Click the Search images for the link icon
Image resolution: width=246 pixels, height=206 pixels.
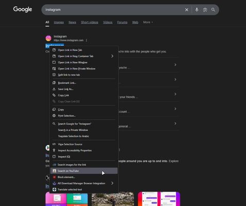click(55, 165)
